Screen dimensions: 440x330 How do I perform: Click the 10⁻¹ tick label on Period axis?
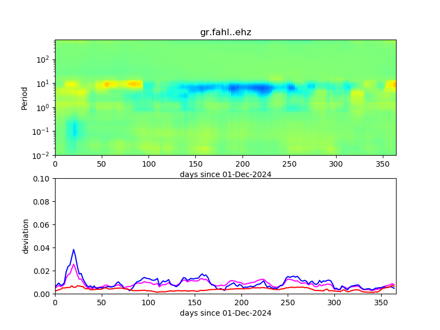coord(43,131)
